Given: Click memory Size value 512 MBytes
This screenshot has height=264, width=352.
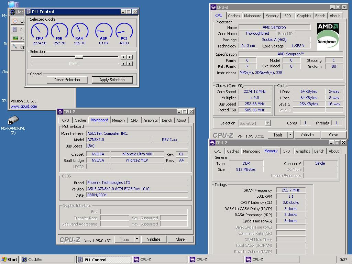Looking at the screenshot, I should coord(246,169).
